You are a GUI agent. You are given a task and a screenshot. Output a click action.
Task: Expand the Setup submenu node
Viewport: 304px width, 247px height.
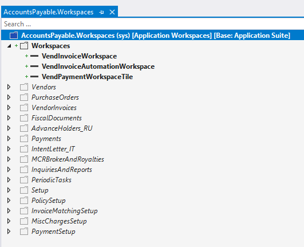pyautogui.click(x=9, y=190)
